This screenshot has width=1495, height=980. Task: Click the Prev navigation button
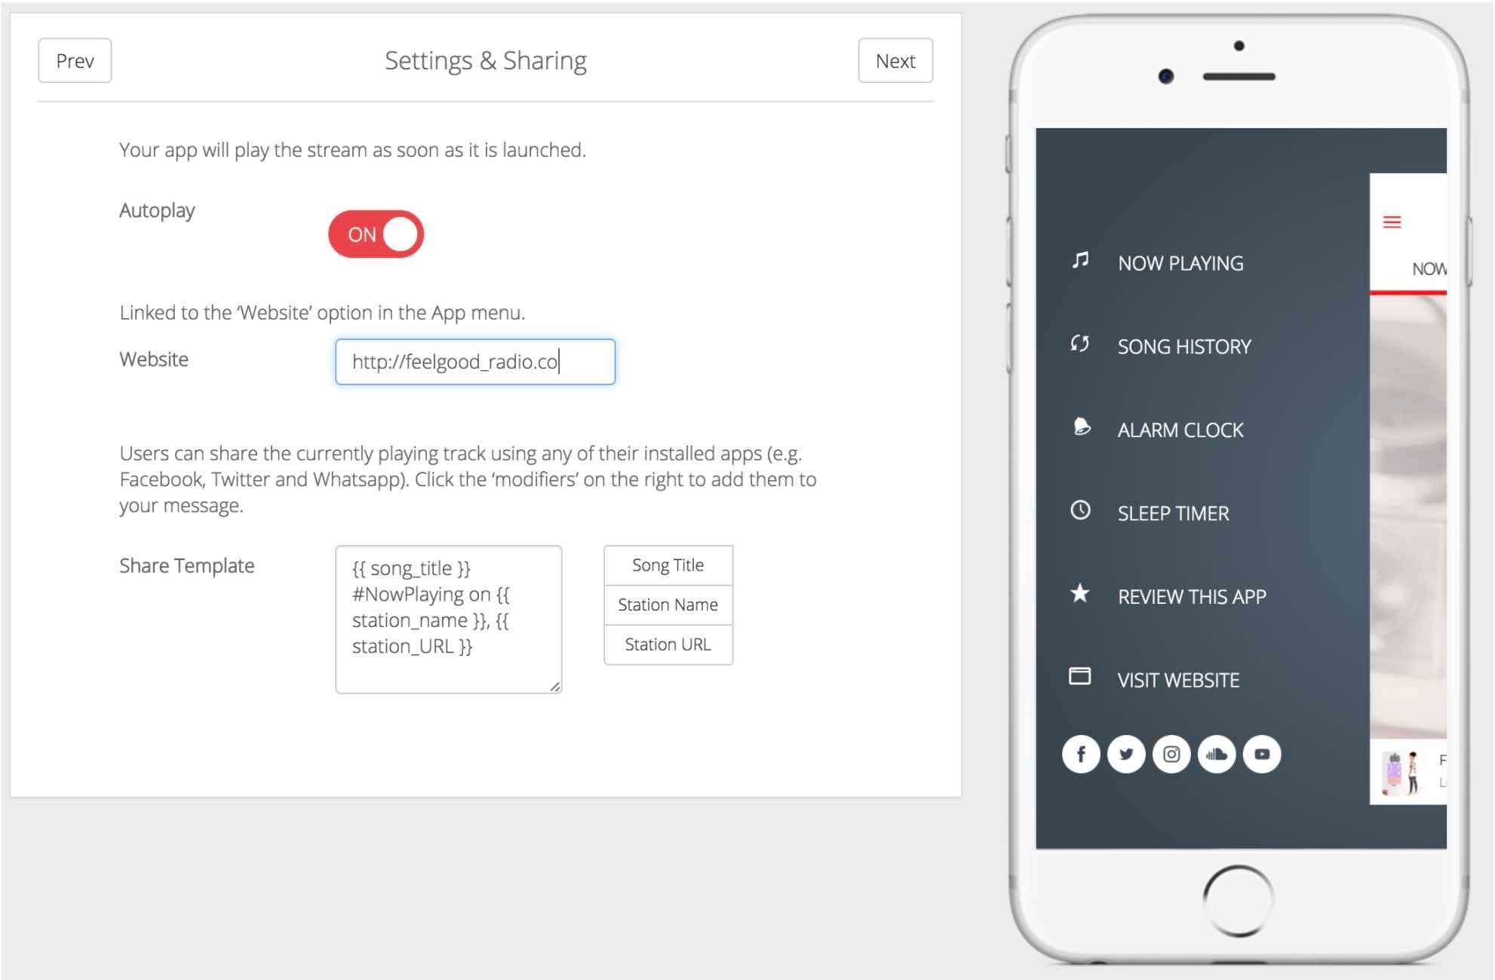[x=75, y=60]
